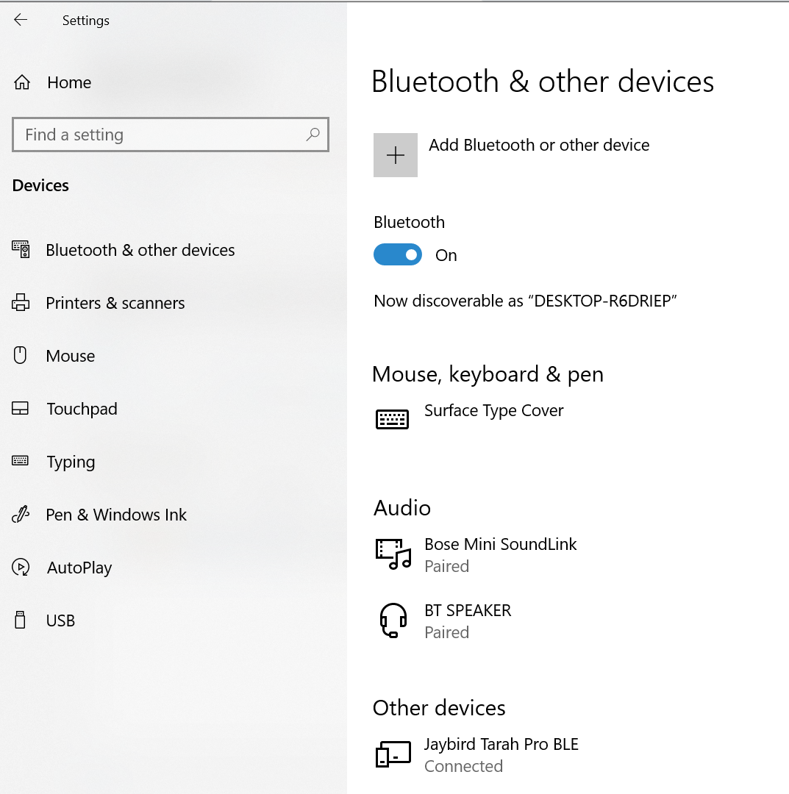789x794 pixels.
Task: Switch to Touchpad settings
Action: click(x=82, y=409)
